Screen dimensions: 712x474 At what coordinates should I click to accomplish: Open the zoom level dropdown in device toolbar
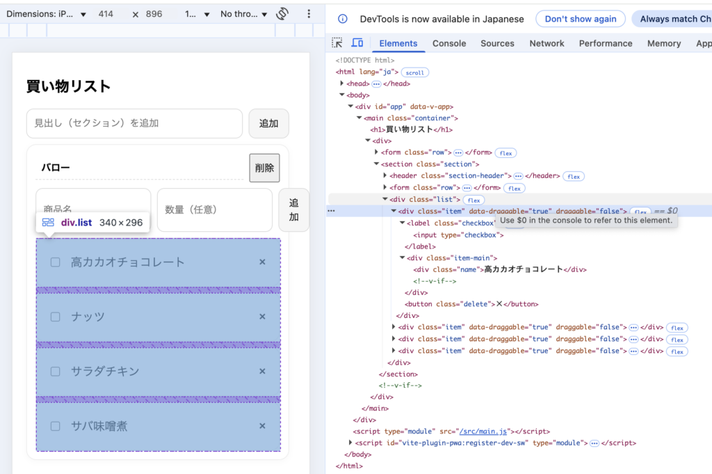(x=197, y=14)
